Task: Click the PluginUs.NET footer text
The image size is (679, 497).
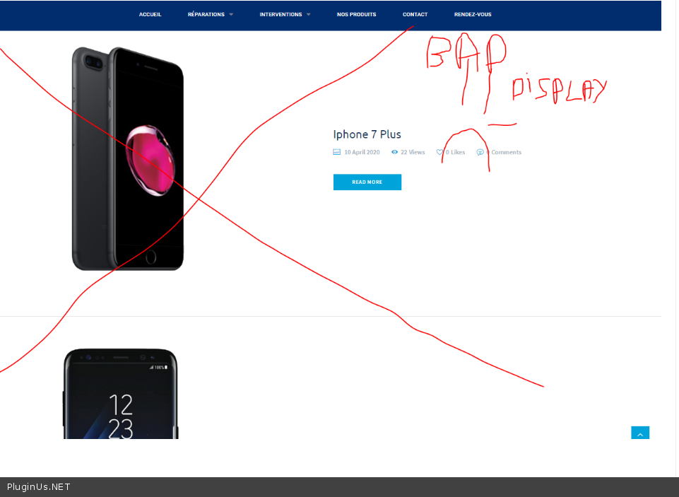Action: click(x=39, y=487)
